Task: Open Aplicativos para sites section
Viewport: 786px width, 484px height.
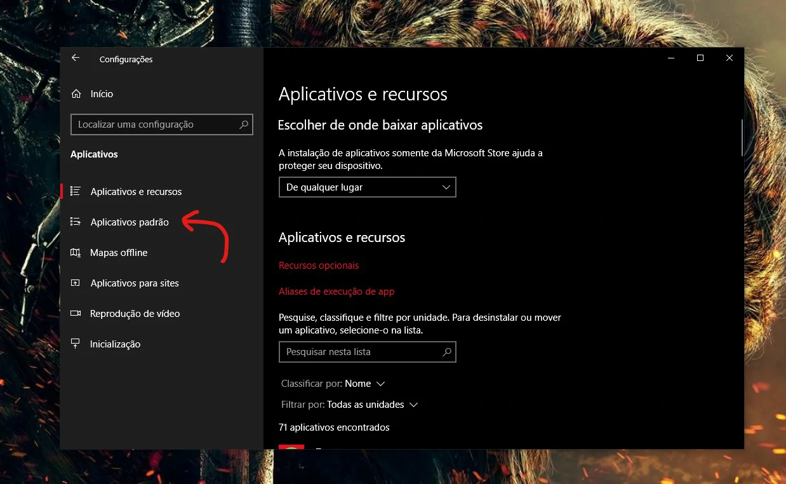Action: click(x=162, y=283)
